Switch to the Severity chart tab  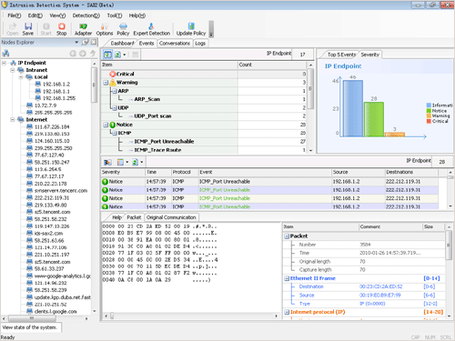[369, 55]
